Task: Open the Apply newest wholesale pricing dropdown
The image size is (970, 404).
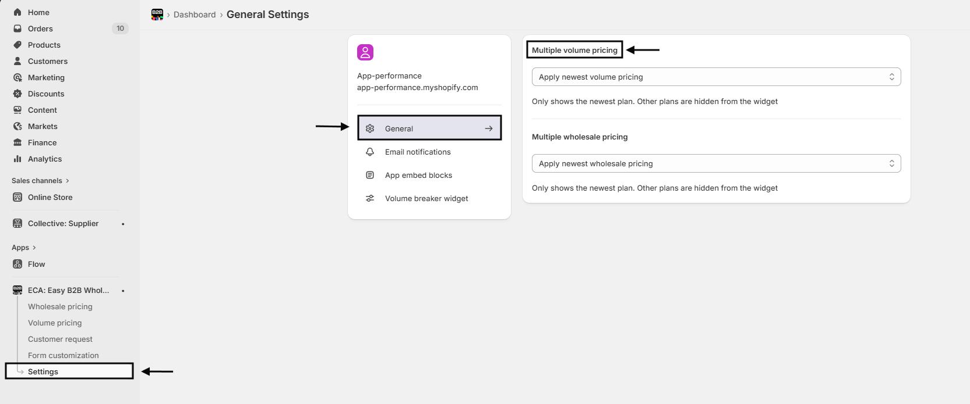Action: point(716,163)
